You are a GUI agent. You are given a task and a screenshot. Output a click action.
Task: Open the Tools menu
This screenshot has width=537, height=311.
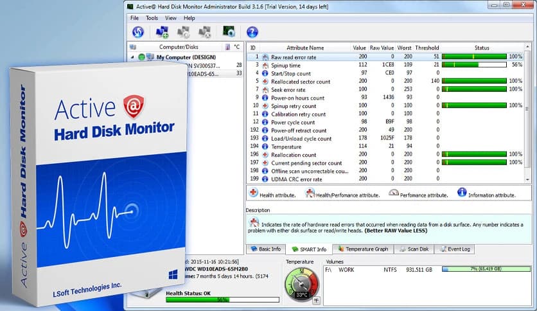[152, 18]
